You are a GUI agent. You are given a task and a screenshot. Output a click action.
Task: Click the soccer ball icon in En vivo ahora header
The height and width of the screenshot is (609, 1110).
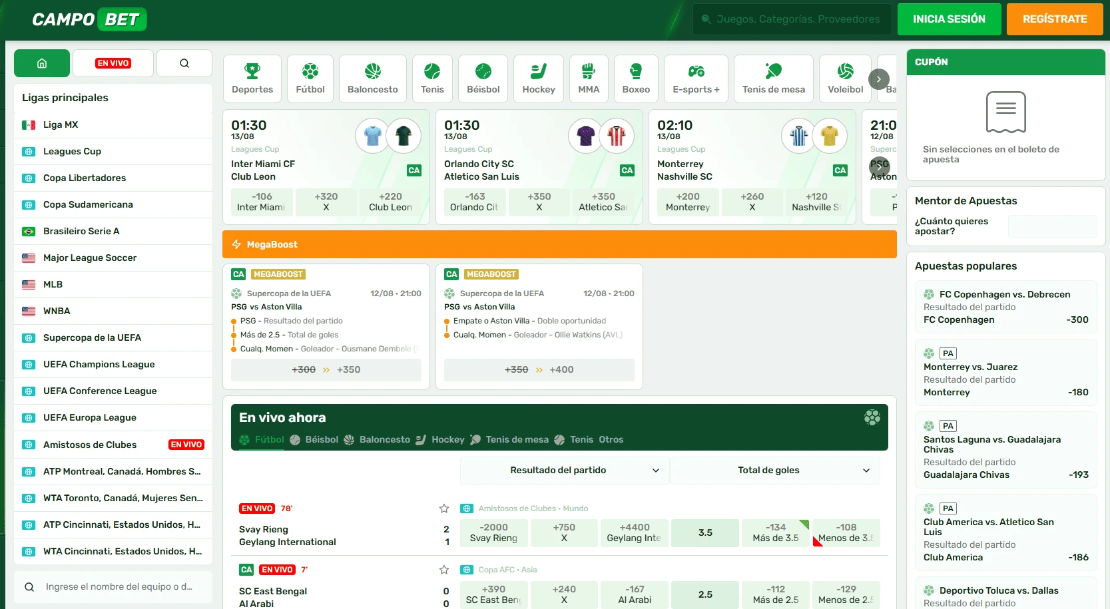point(872,417)
